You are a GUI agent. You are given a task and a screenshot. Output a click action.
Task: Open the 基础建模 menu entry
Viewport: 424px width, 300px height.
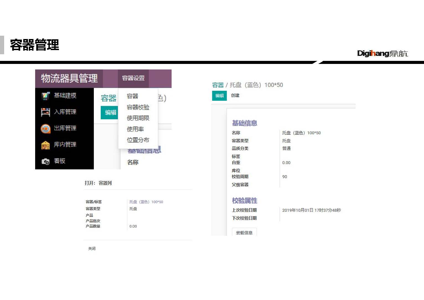(65, 95)
